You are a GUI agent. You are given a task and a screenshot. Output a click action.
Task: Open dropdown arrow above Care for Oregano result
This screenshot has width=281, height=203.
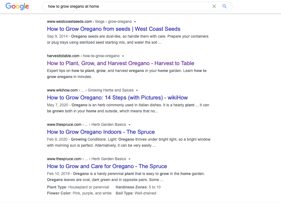[x=130, y=159]
